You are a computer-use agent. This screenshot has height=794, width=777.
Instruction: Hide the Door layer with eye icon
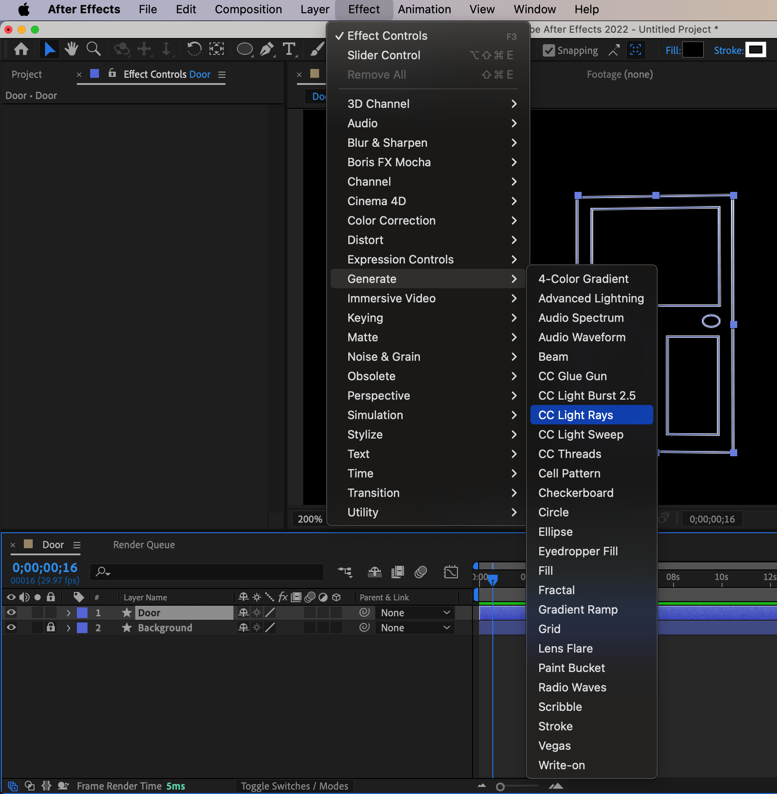[11, 612]
